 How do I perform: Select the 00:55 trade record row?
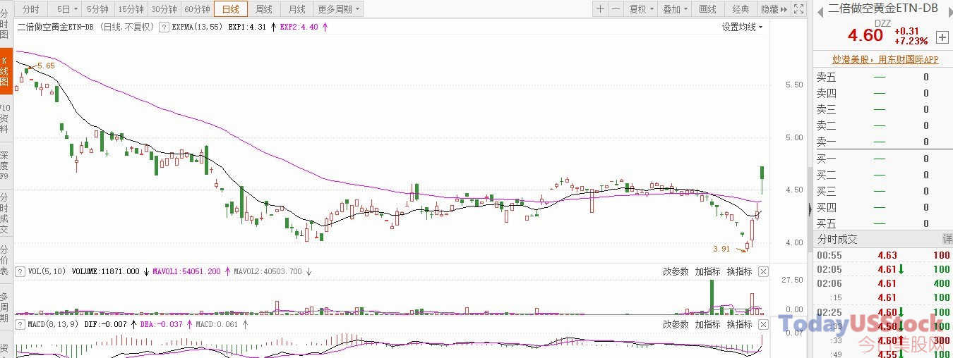(883, 255)
